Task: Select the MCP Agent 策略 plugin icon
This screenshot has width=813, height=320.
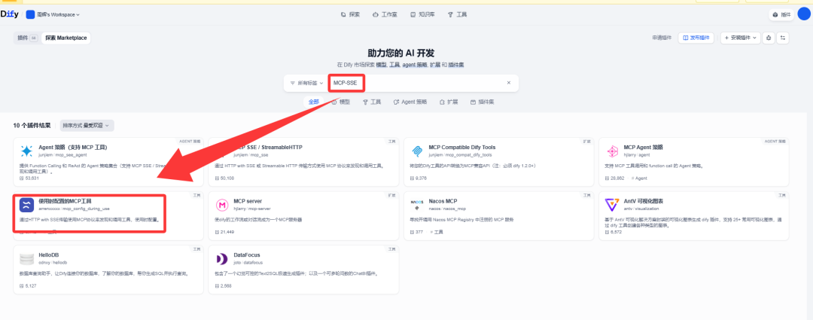Action: pos(612,151)
